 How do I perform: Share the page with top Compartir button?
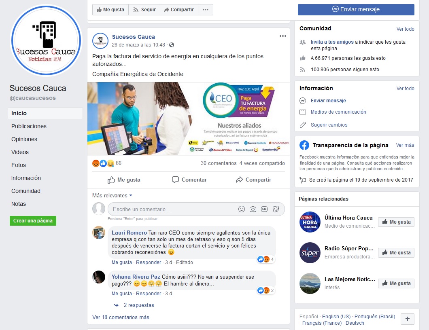[x=179, y=10]
